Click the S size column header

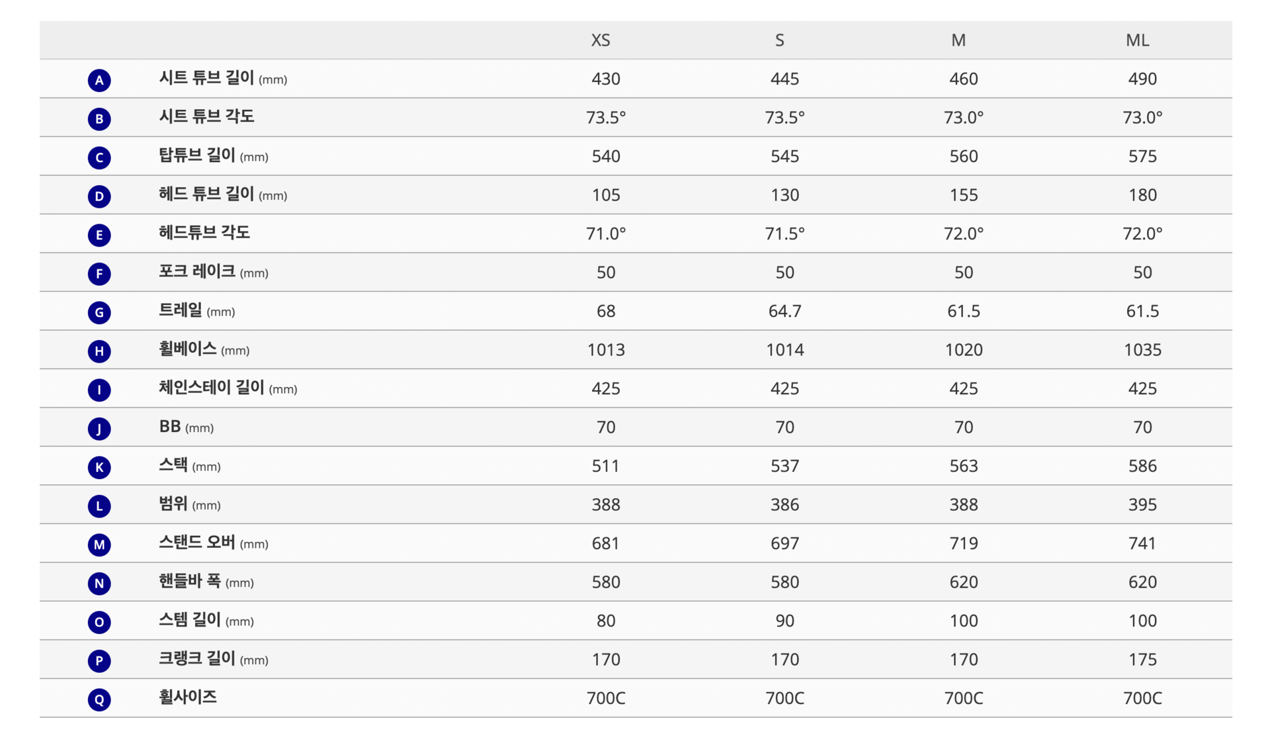pyautogui.click(x=780, y=40)
